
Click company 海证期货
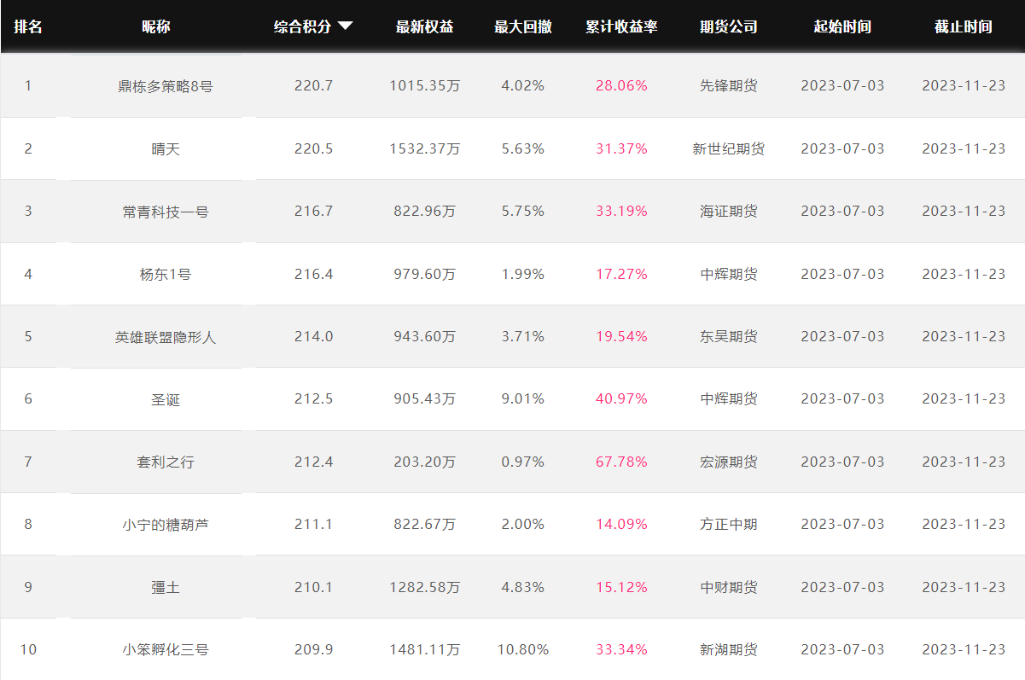728,211
